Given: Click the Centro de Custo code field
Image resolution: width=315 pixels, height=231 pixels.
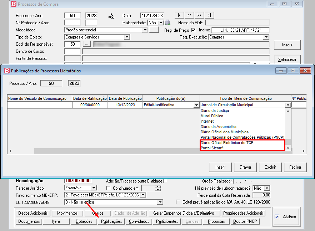Looking at the screenshot, I should [x=72, y=51].
